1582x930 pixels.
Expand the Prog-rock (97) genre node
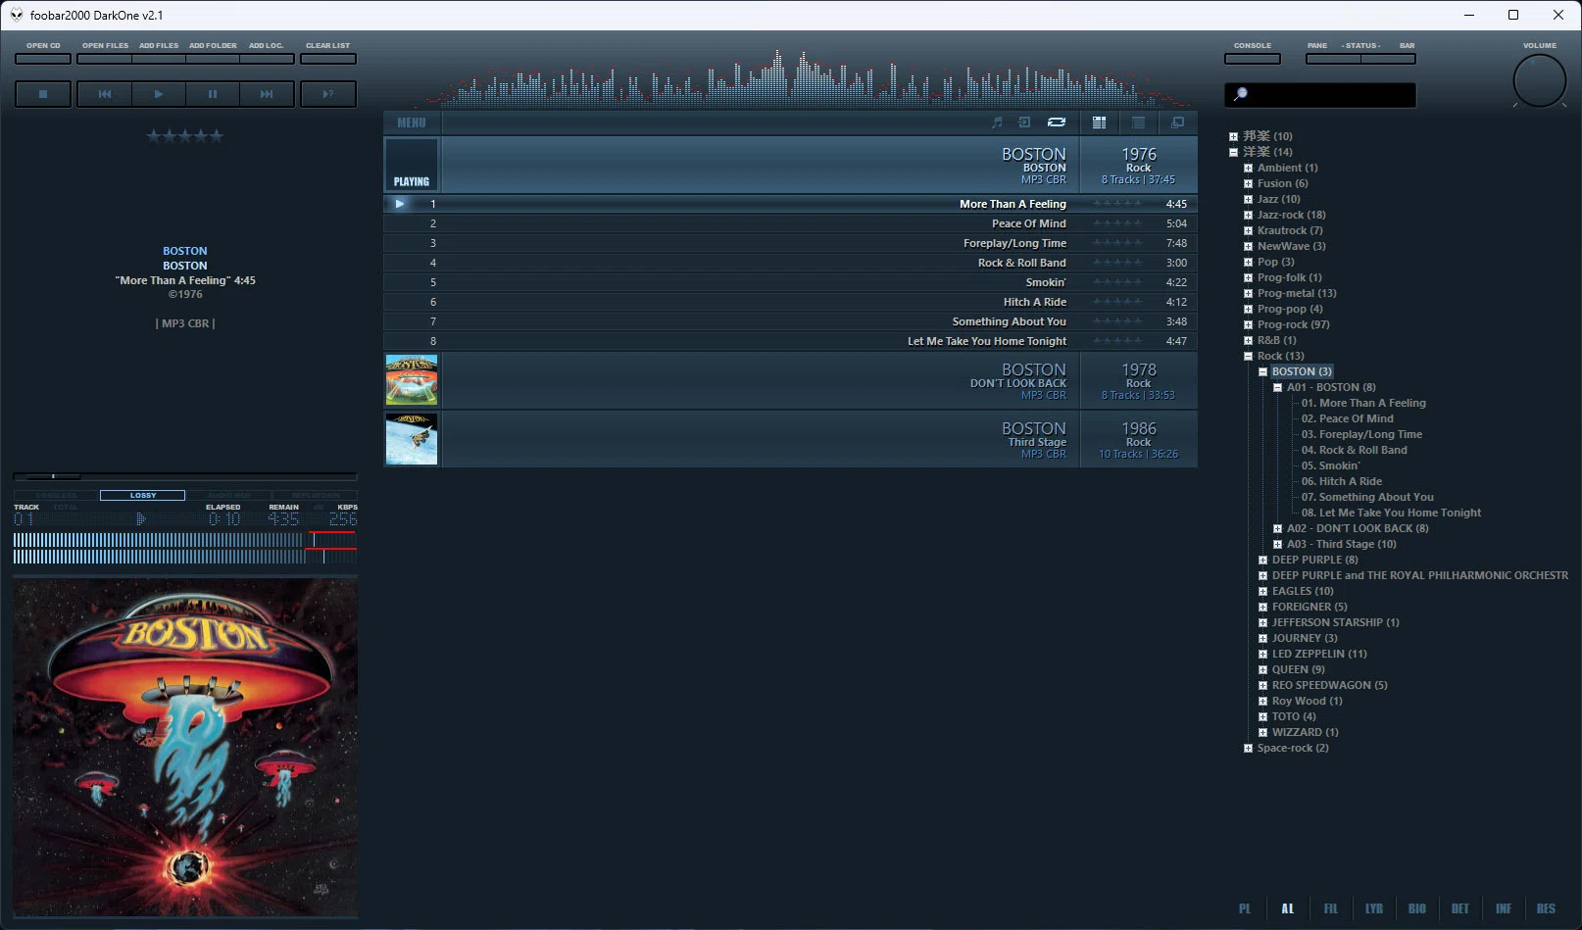click(1248, 324)
